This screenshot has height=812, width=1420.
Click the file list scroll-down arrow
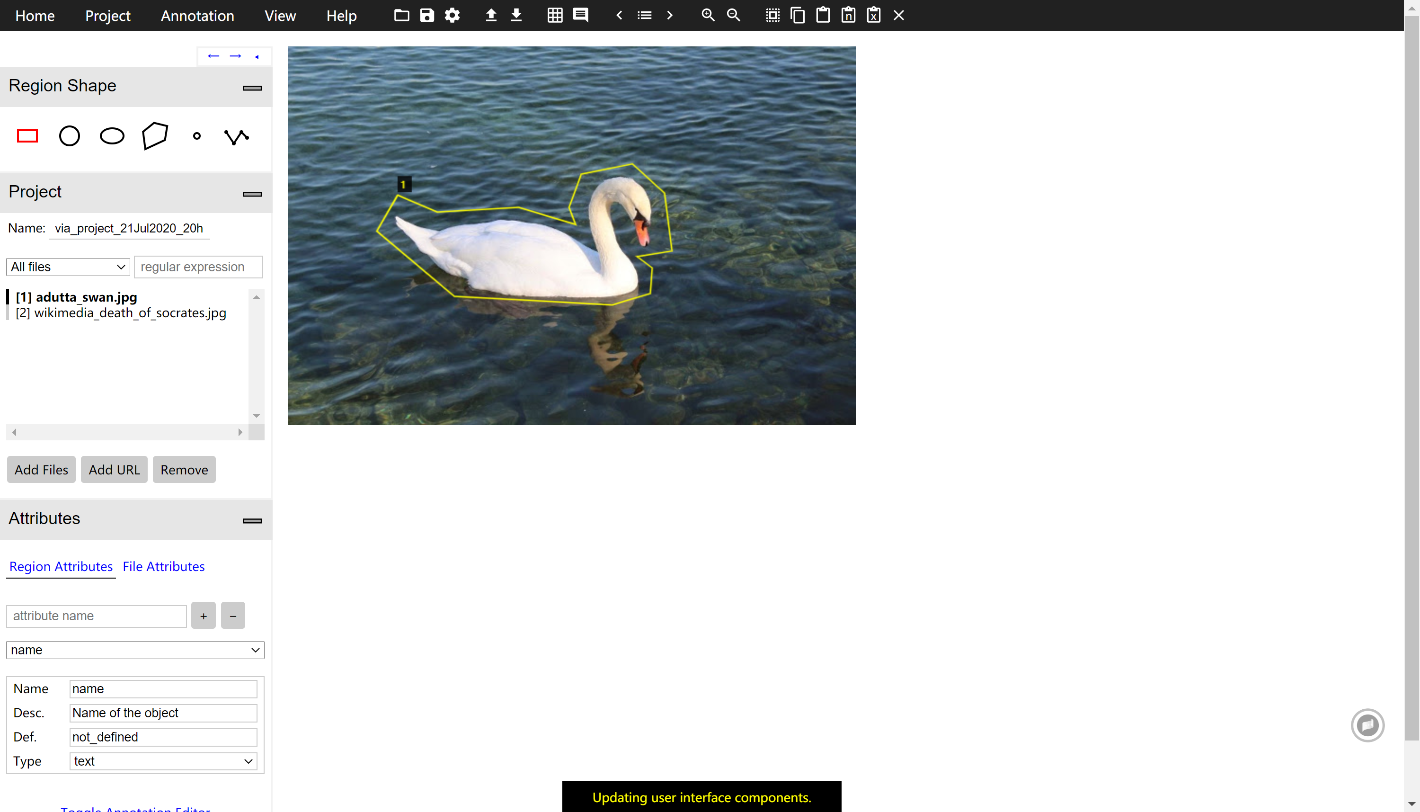[x=257, y=416]
